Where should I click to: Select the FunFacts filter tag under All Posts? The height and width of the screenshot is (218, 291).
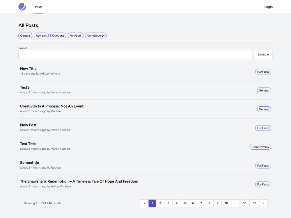[76, 35]
